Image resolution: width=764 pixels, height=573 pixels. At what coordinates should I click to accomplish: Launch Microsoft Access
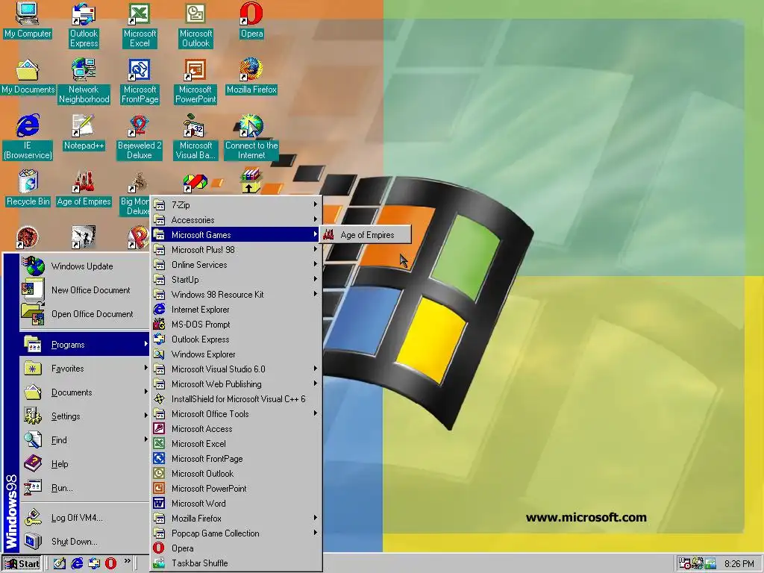pyautogui.click(x=237, y=429)
